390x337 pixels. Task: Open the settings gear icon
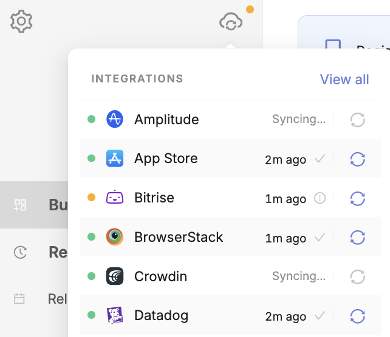tap(21, 21)
